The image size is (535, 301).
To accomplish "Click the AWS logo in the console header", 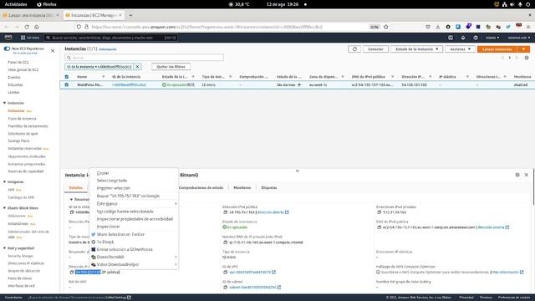I will coord(8,38).
